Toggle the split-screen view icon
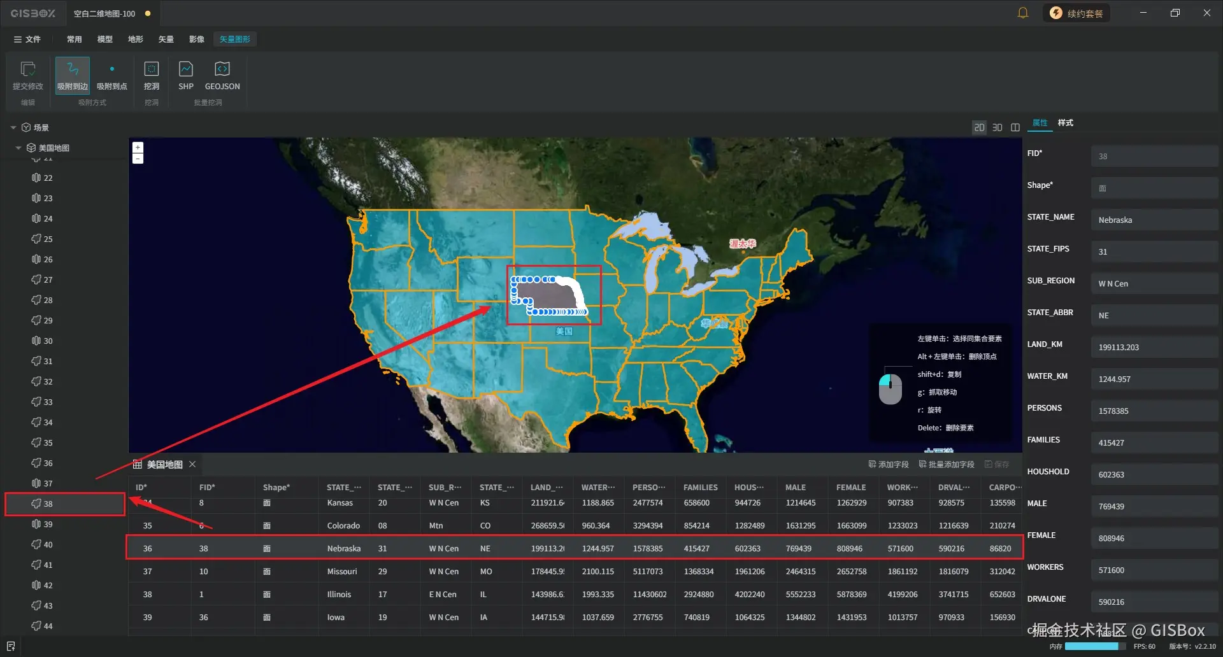The image size is (1223, 657). pyautogui.click(x=1015, y=128)
